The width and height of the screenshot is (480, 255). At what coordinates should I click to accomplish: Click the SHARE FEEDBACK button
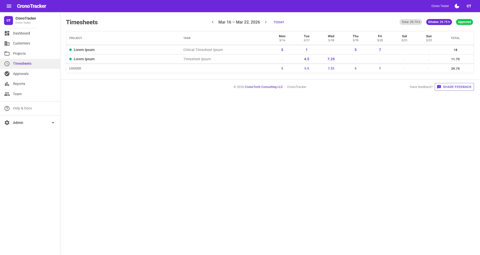pyautogui.click(x=454, y=87)
